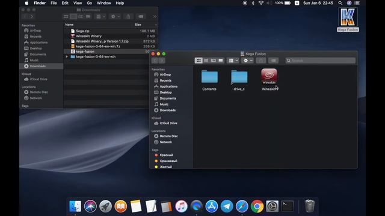Select AirDrop in Downloads window sidebar
385x216 pixels.
(35, 31)
